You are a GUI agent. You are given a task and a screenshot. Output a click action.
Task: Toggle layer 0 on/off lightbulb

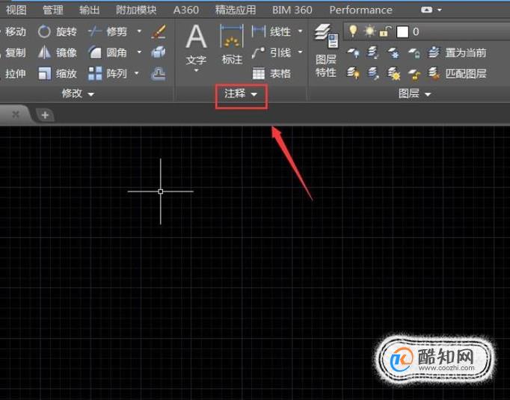353,31
